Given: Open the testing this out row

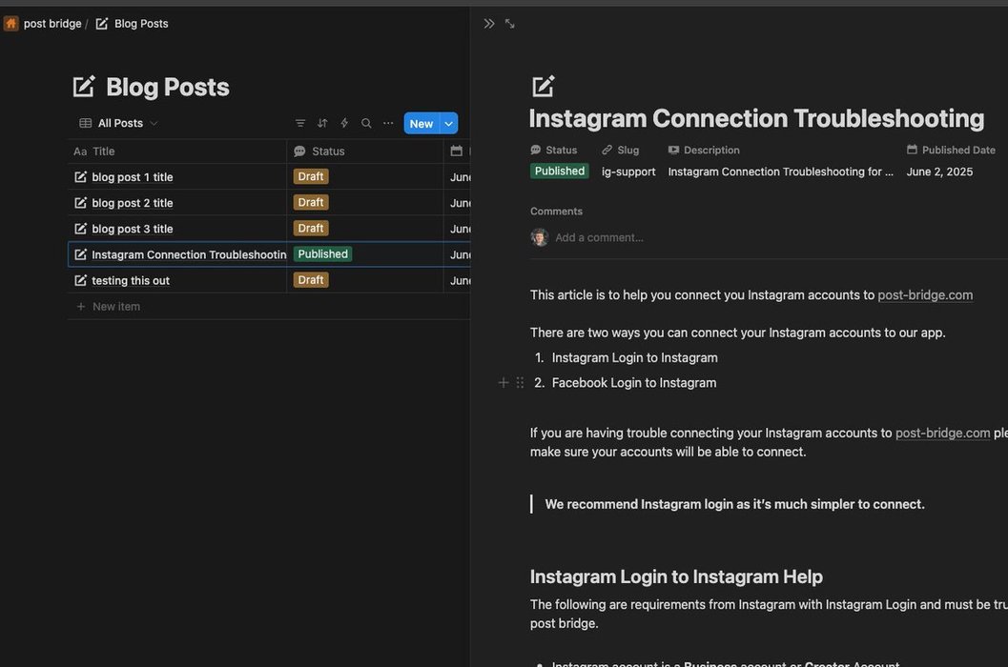Looking at the screenshot, I should click(x=130, y=281).
